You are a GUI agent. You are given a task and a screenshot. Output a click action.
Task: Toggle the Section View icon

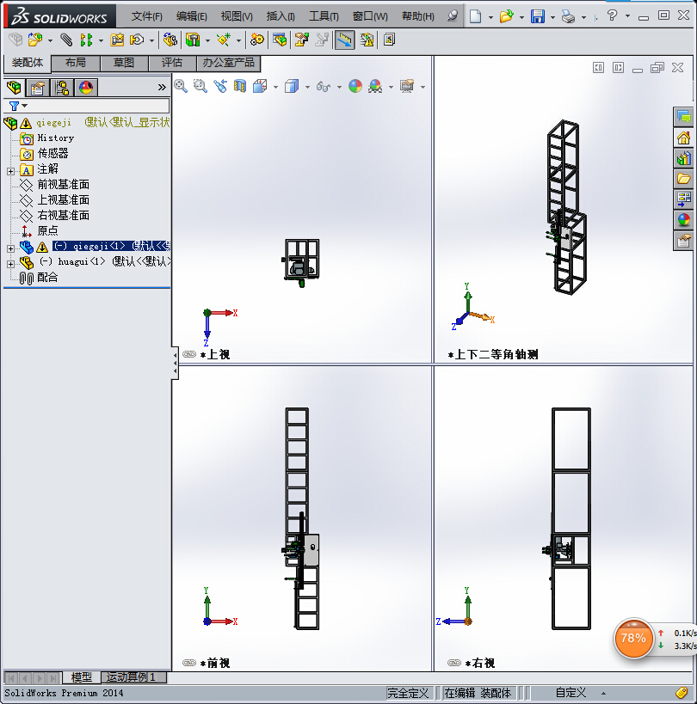click(240, 86)
